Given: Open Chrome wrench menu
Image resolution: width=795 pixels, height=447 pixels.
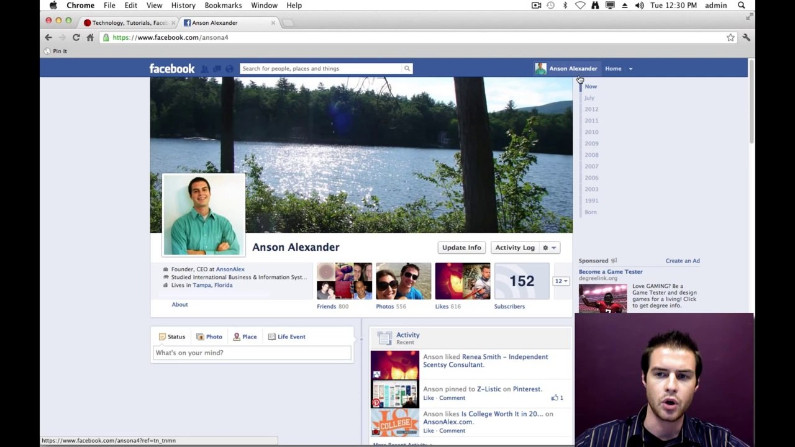Looking at the screenshot, I should coord(746,37).
